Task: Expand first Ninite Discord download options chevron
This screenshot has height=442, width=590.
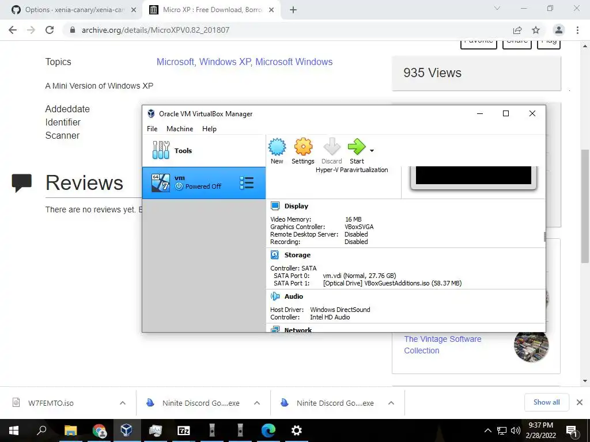Action: pos(257,403)
